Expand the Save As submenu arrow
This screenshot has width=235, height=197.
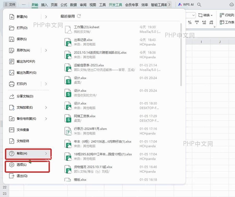[46, 50]
